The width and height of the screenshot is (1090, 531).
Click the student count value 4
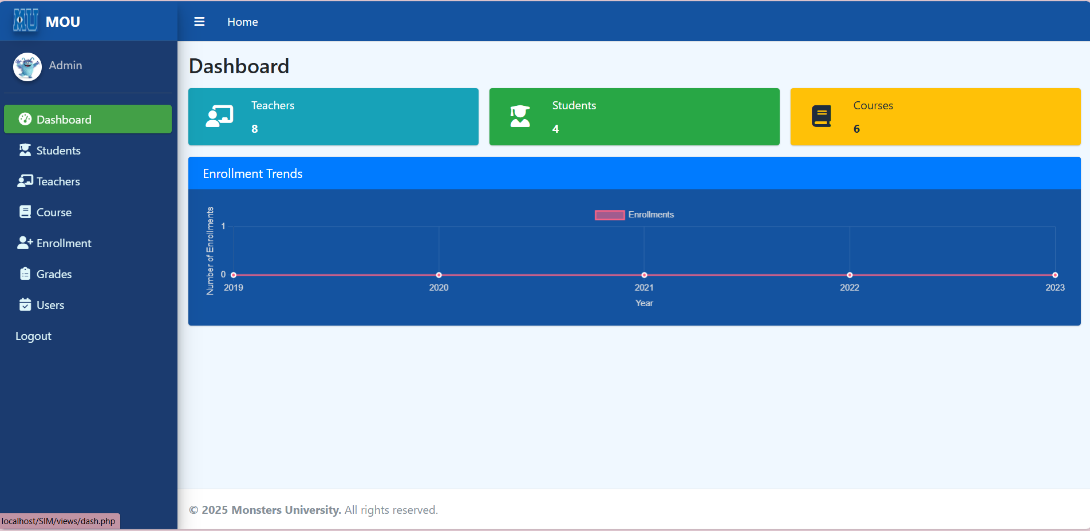click(x=555, y=129)
